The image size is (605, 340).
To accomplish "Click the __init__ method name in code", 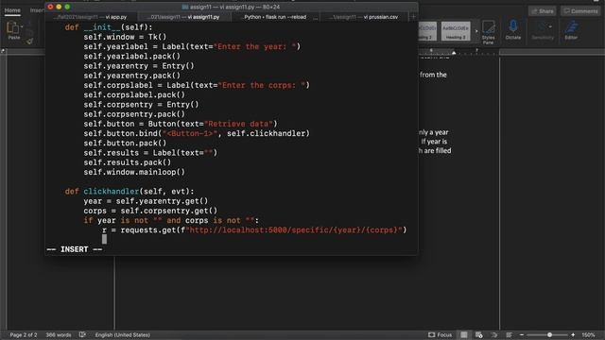I will 102,27.
